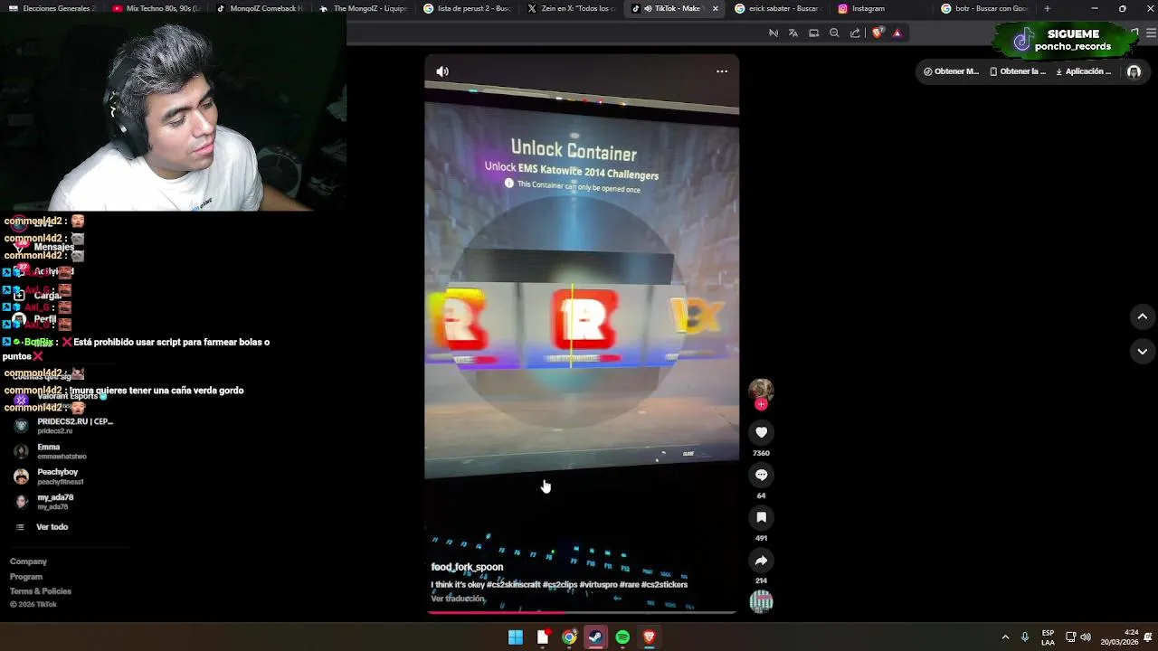The width and height of the screenshot is (1158, 651).
Task: Click the Brave Rewards triangle icon
Action: click(897, 33)
